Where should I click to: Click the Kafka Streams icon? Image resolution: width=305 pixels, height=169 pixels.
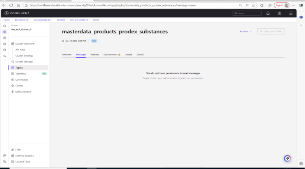click(12, 91)
